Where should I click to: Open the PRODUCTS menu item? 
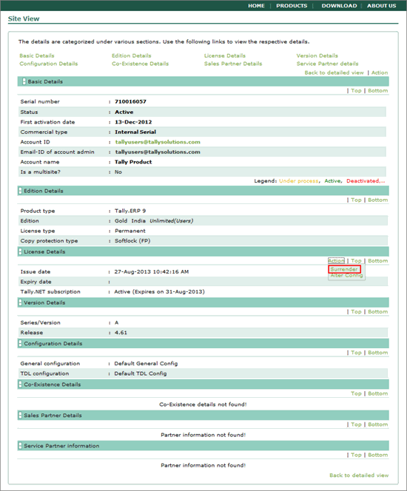292,6
